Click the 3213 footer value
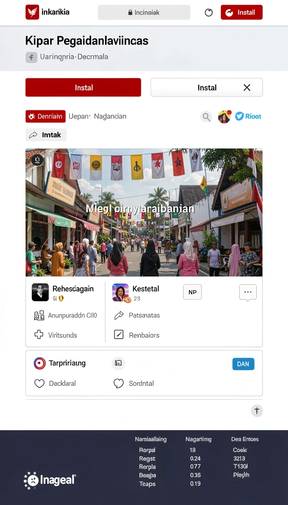Image resolution: width=288 pixels, height=505 pixels. coord(239,458)
